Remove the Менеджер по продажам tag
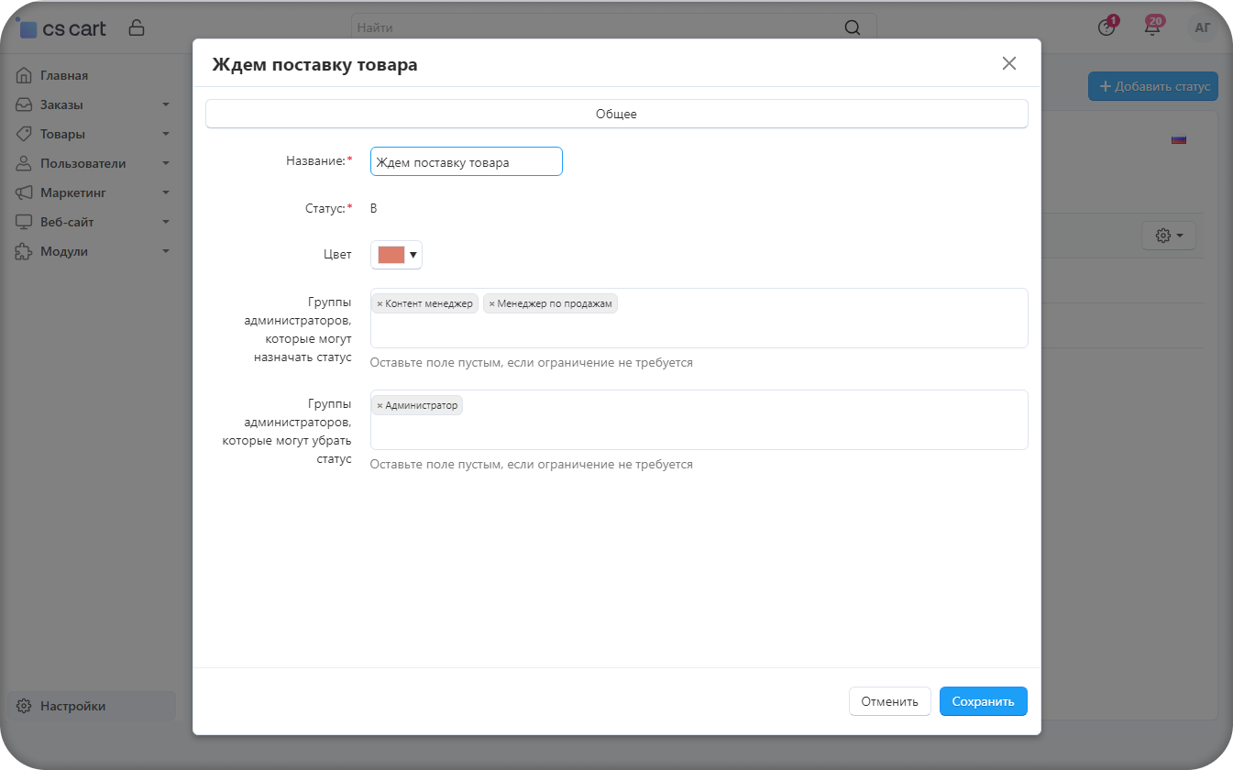 [x=491, y=304]
